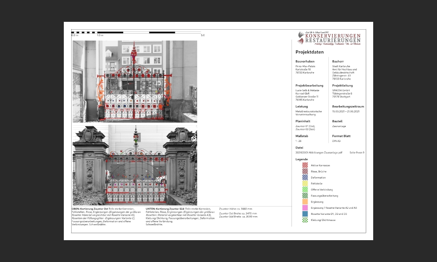
Task: Select the Rosette Variante D1 blue swatch
Action: click(x=305, y=214)
